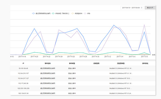Click the blue line point at 2017-4-27

(77, 29)
